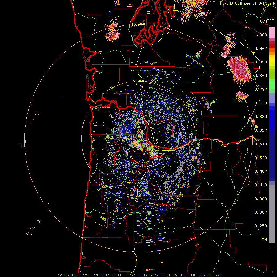The width and height of the screenshot is (277, 277).
Task: Click the 0.787 legend value
Action: (x=261, y=89)
